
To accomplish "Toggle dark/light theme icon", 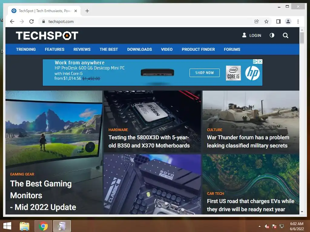I will (272, 35).
